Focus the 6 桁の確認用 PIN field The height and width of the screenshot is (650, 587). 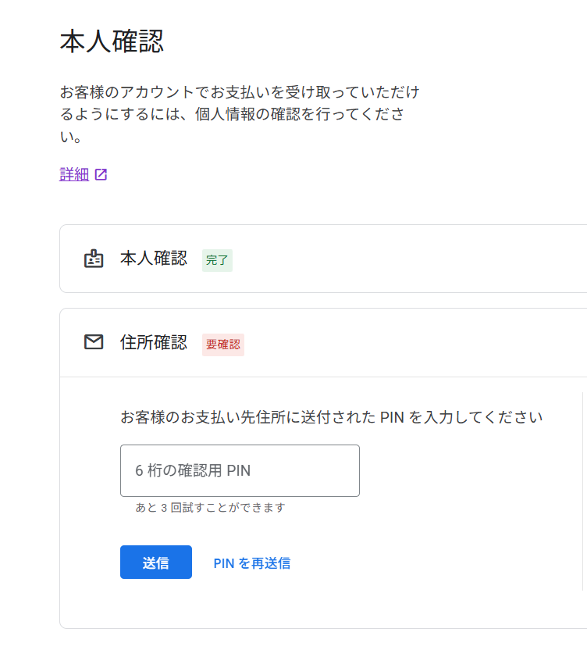(240, 470)
